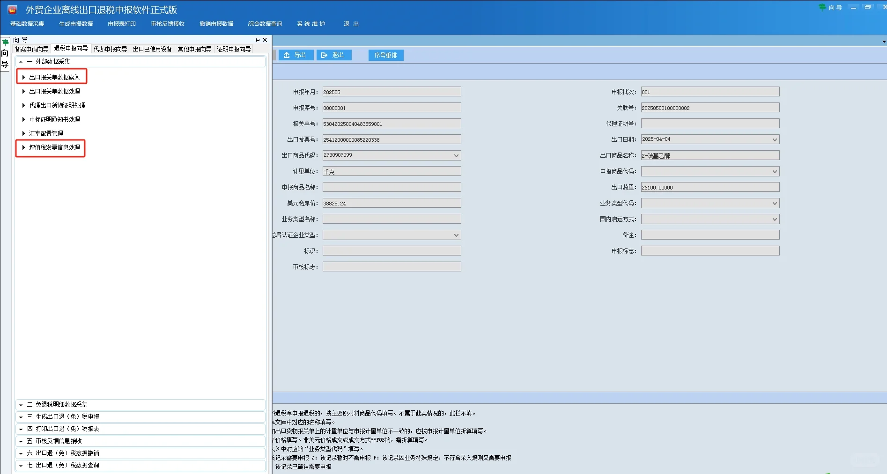887x474 pixels.
Task: Click the 申报批次 field
Action: pyautogui.click(x=710, y=92)
